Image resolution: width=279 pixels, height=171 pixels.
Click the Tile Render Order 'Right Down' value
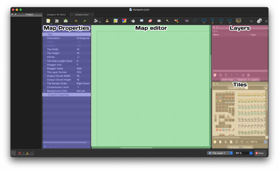pyautogui.click(x=83, y=84)
